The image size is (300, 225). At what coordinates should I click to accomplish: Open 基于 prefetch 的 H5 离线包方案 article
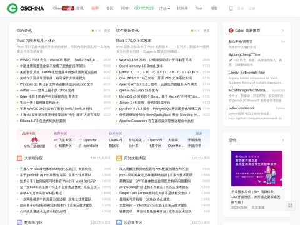[x=56, y=175]
